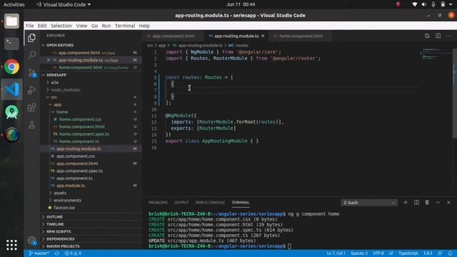Screen dimensions: 457x257
Task: Kill terminal with trash icon
Action: pyautogui.click(x=427, y=203)
